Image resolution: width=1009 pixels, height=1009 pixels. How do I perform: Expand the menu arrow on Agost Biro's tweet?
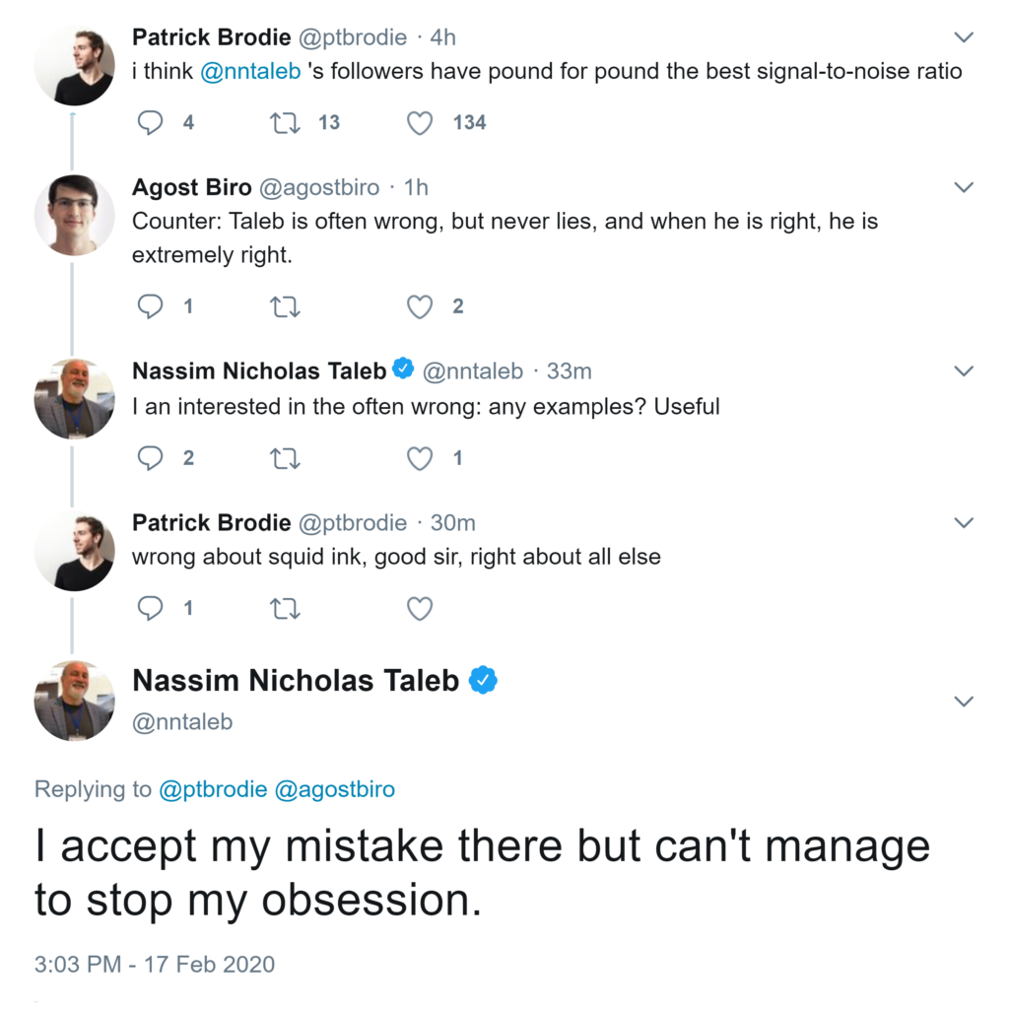coord(965,187)
